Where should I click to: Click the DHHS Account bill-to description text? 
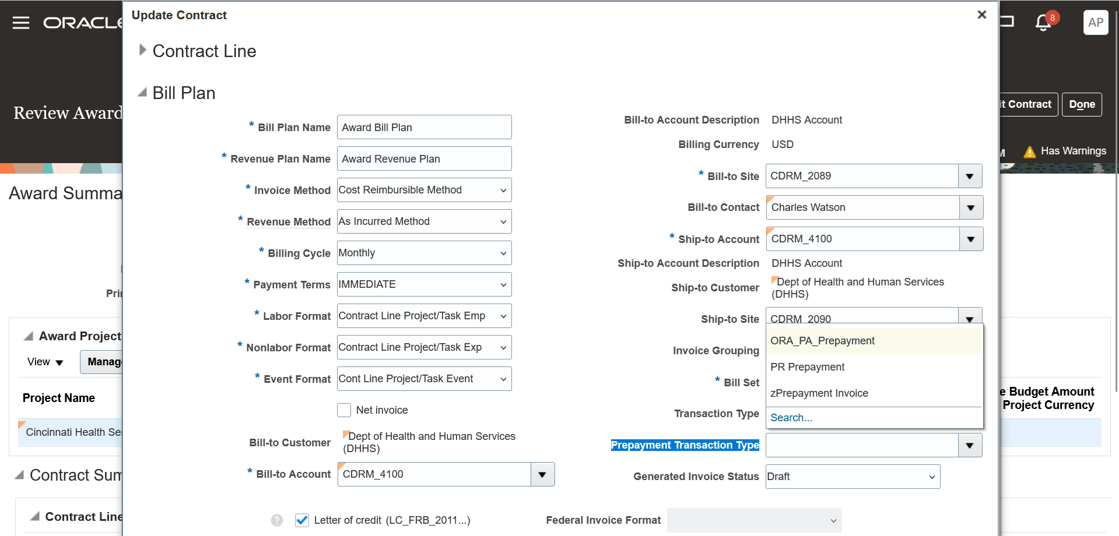tap(806, 120)
